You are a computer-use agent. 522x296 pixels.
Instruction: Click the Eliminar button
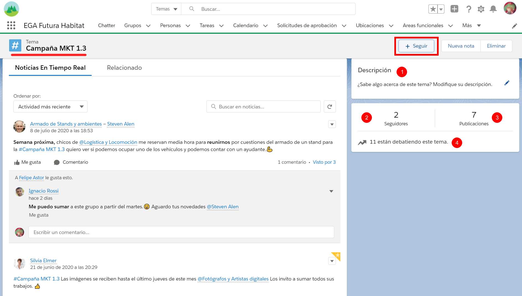pos(496,46)
